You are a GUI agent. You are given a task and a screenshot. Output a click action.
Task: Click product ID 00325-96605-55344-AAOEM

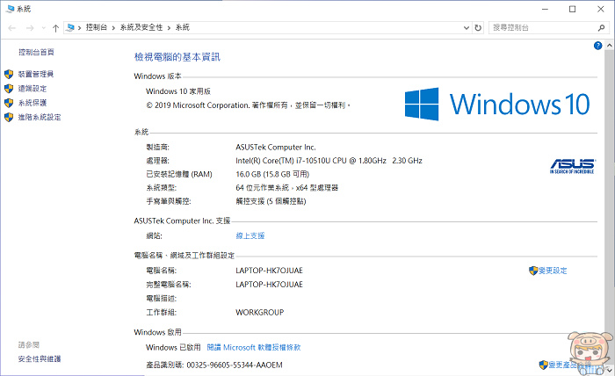click(x=235, y=365)
